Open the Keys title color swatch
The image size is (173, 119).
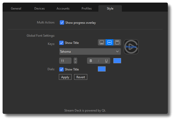[117, 61]
